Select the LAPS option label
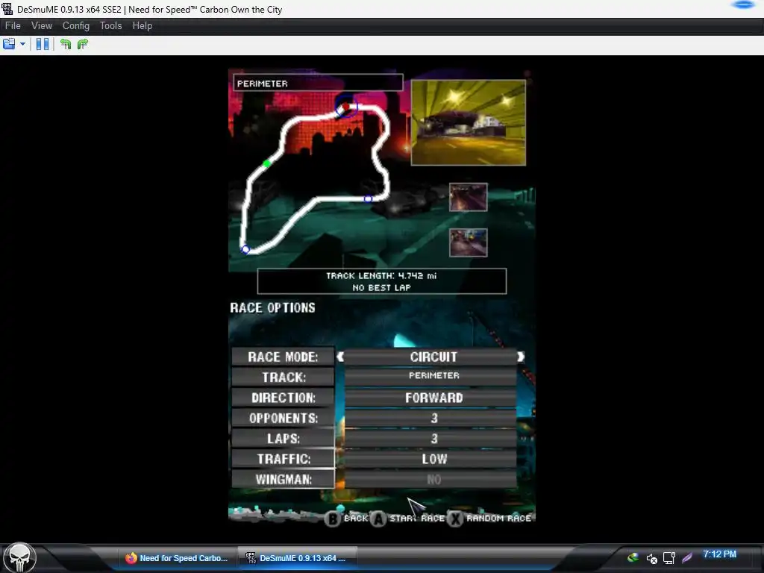Screen dimensions: 764x573 pyautogui.click(x=283, y=439)
